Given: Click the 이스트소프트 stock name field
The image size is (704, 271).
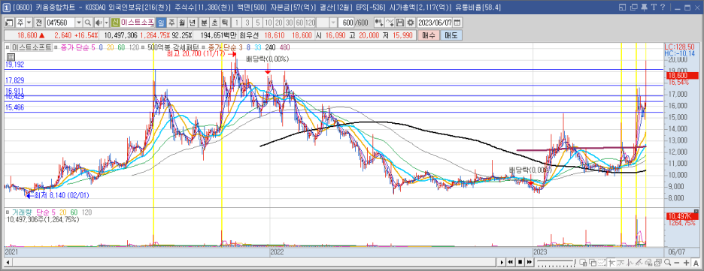Looking at the screenshot, I should pos(137,23).
